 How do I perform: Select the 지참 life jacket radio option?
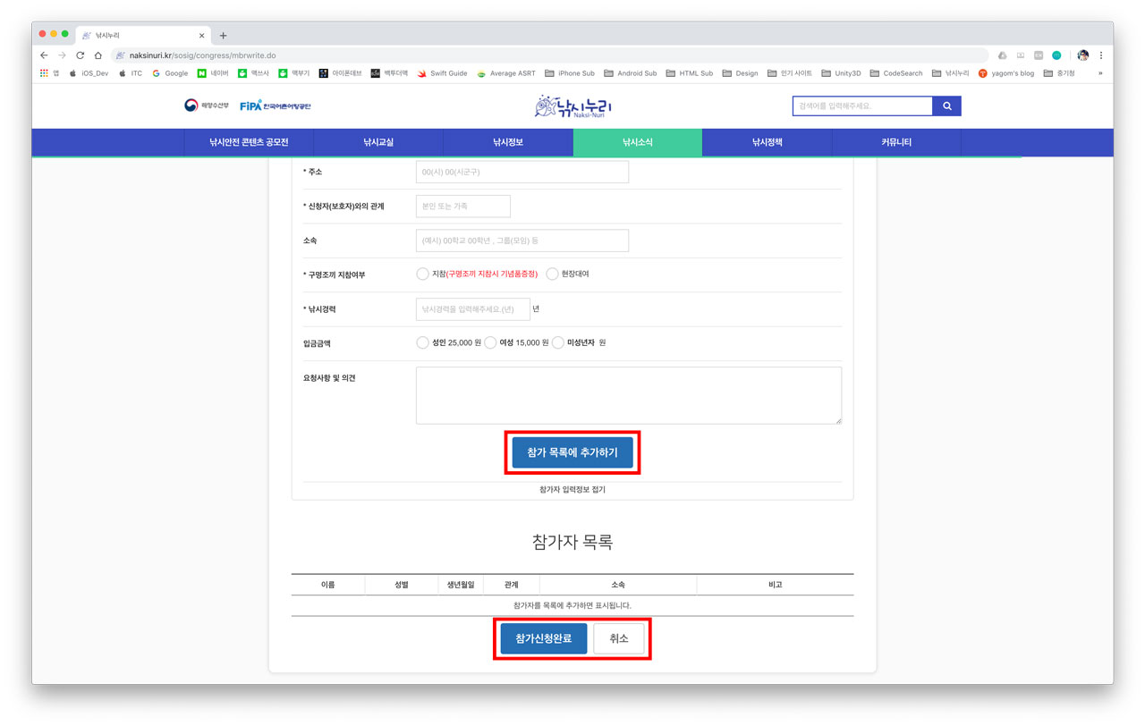[422, 274]
